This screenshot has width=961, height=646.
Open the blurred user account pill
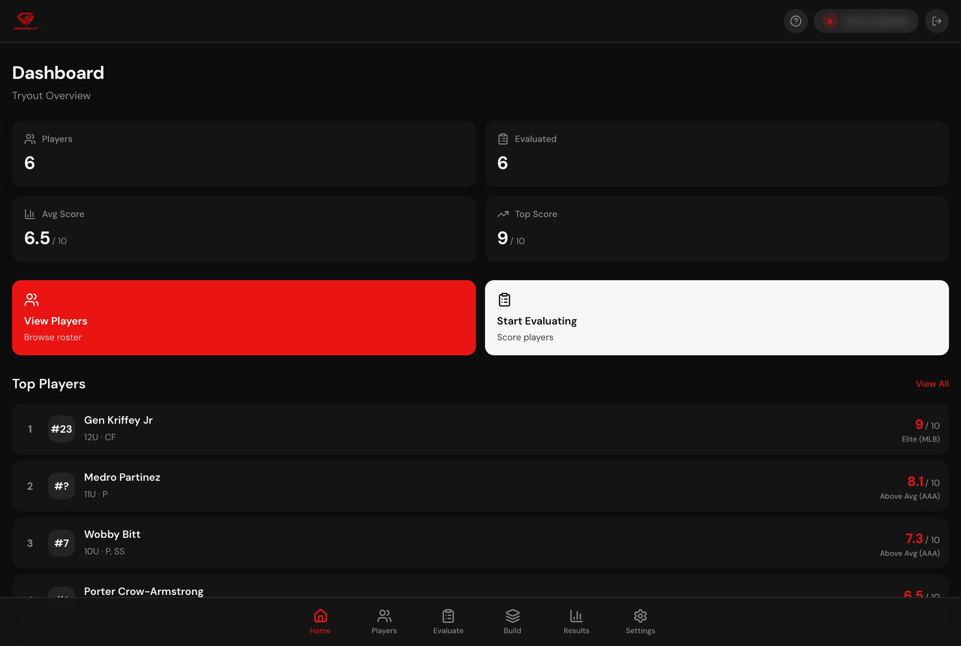[x=866, y=21]
